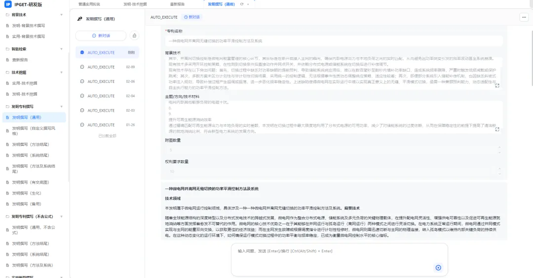The image size is (533, 278).
Task: Select 发明撰写（通用）in the sidebar
Action: click(x=34, y=118)
